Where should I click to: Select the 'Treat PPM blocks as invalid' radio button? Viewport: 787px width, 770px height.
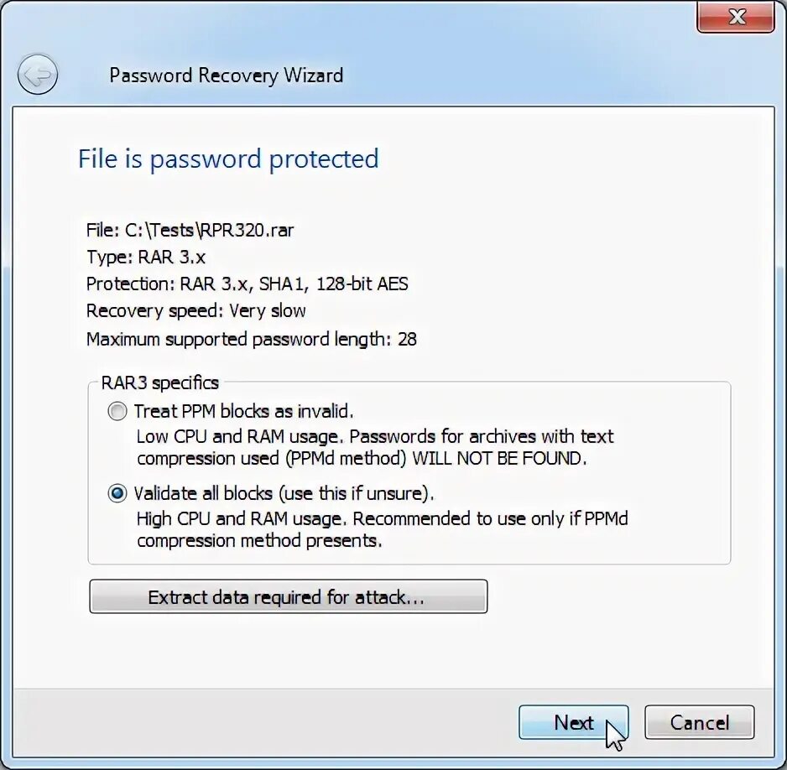point(118,412)
